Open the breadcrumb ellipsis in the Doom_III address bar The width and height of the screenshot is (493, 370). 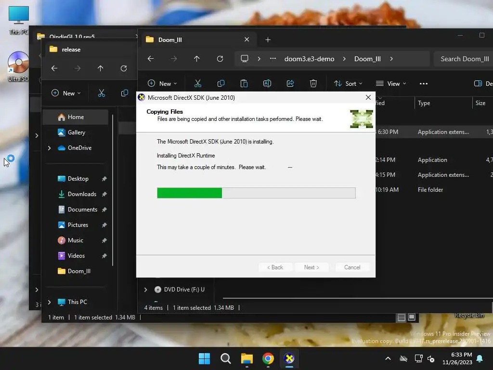tap(272, 58)
